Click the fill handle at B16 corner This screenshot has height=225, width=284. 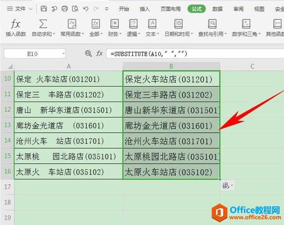(220, 179)
